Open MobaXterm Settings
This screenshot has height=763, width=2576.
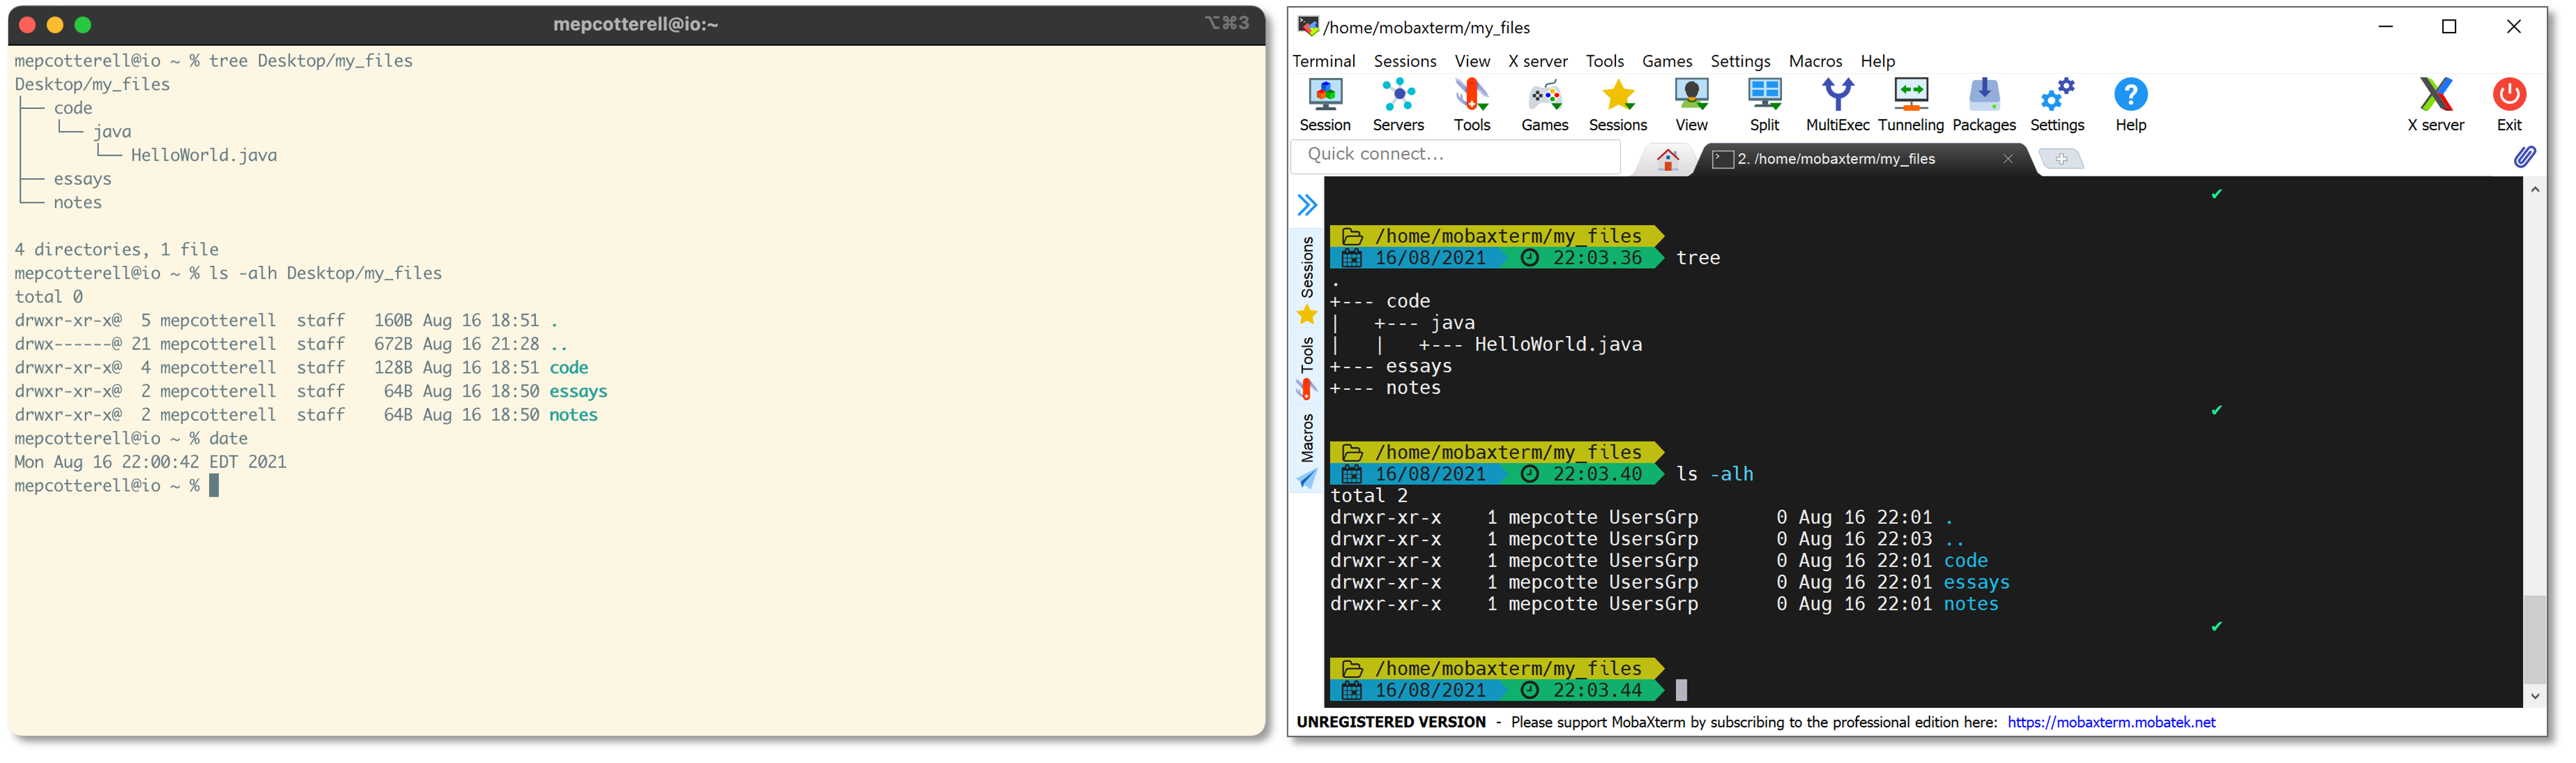click(2057, 103)
